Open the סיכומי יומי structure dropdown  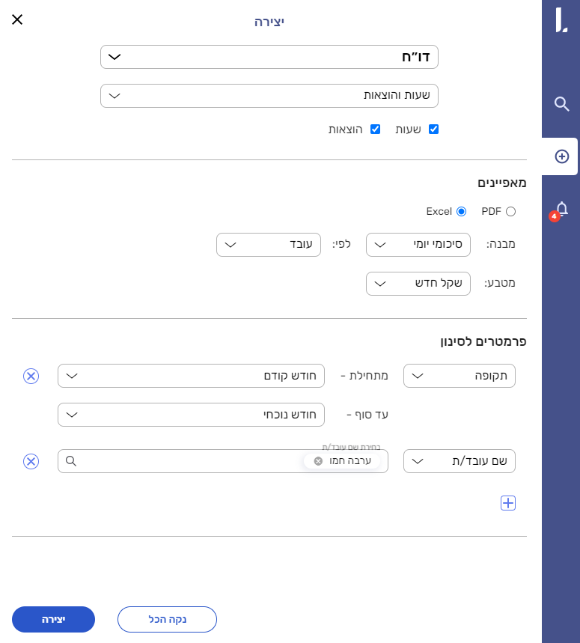(418, 245)
